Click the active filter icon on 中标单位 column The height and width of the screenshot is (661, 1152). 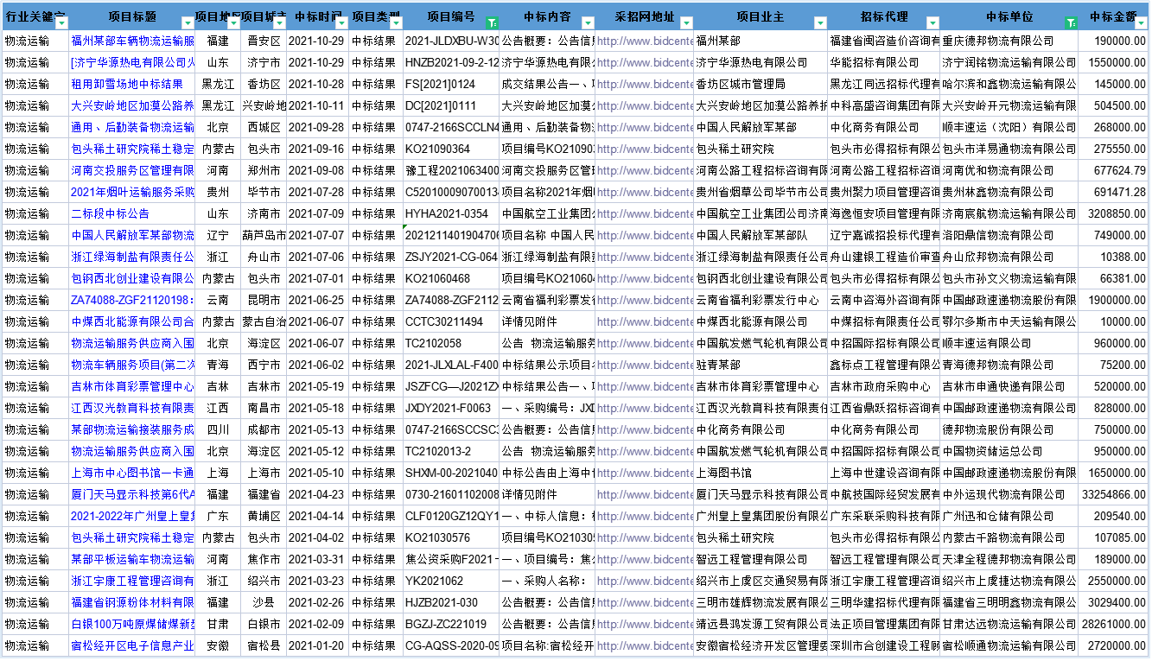[1070, 23]
